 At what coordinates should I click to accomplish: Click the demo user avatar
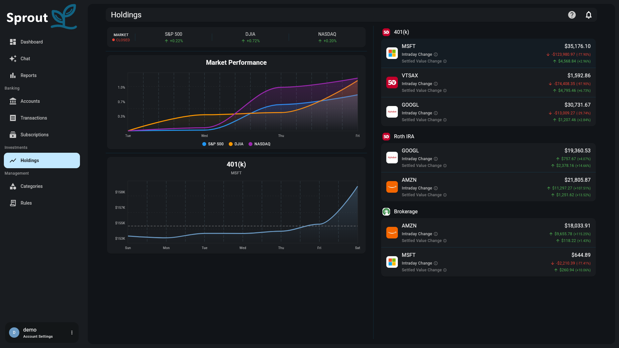pyautogui.click(x=14, y=333)
